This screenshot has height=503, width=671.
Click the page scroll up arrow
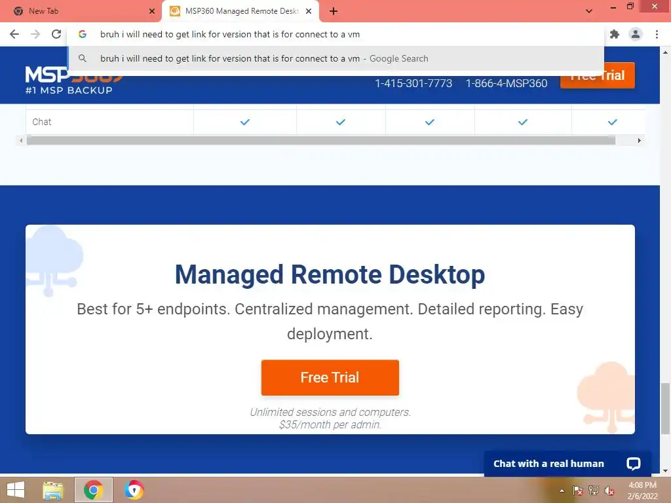click(x=665, y=52)
